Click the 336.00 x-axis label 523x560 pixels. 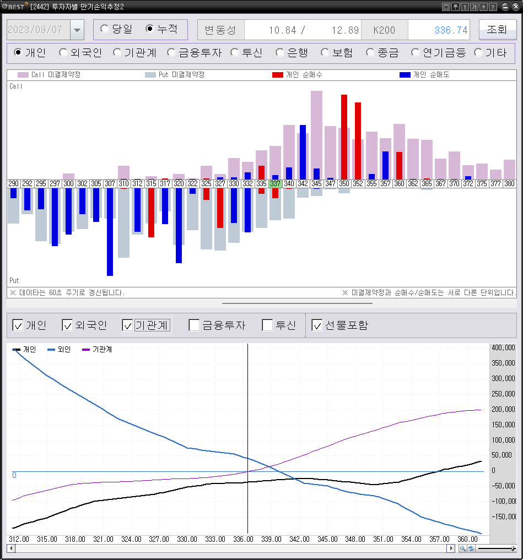tap(243, 539)
